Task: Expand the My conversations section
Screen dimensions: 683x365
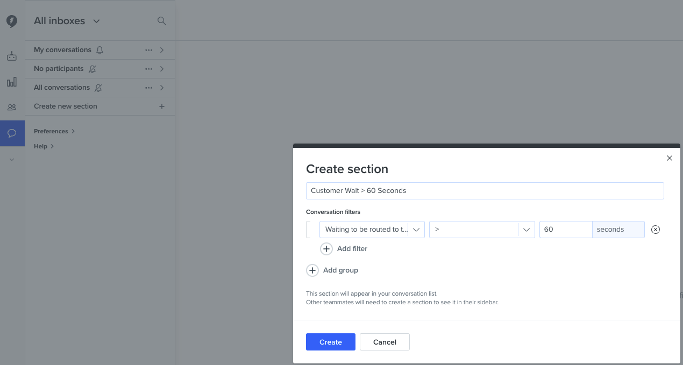Action: (162, 50)
